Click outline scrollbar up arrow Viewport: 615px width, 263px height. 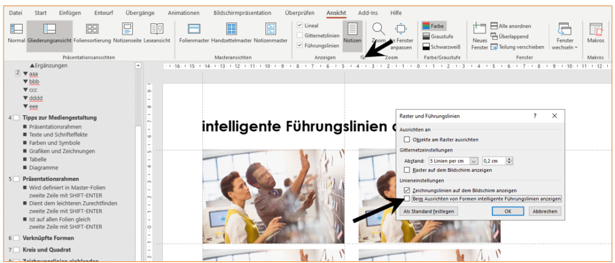[x=138, y=66]
